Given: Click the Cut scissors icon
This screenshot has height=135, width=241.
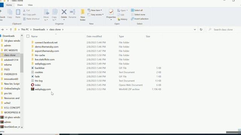Looking at the screenshot, I should point(24,10).
